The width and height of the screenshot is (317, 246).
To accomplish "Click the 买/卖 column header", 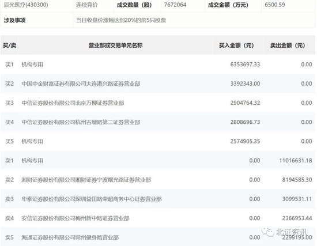I will point(9,46).
